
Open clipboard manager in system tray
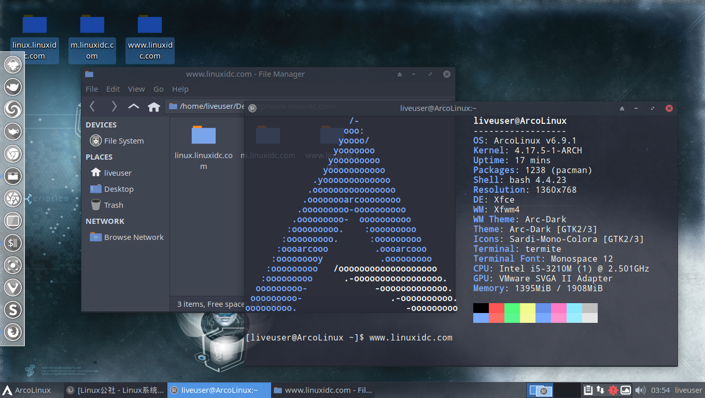(588, 390)
